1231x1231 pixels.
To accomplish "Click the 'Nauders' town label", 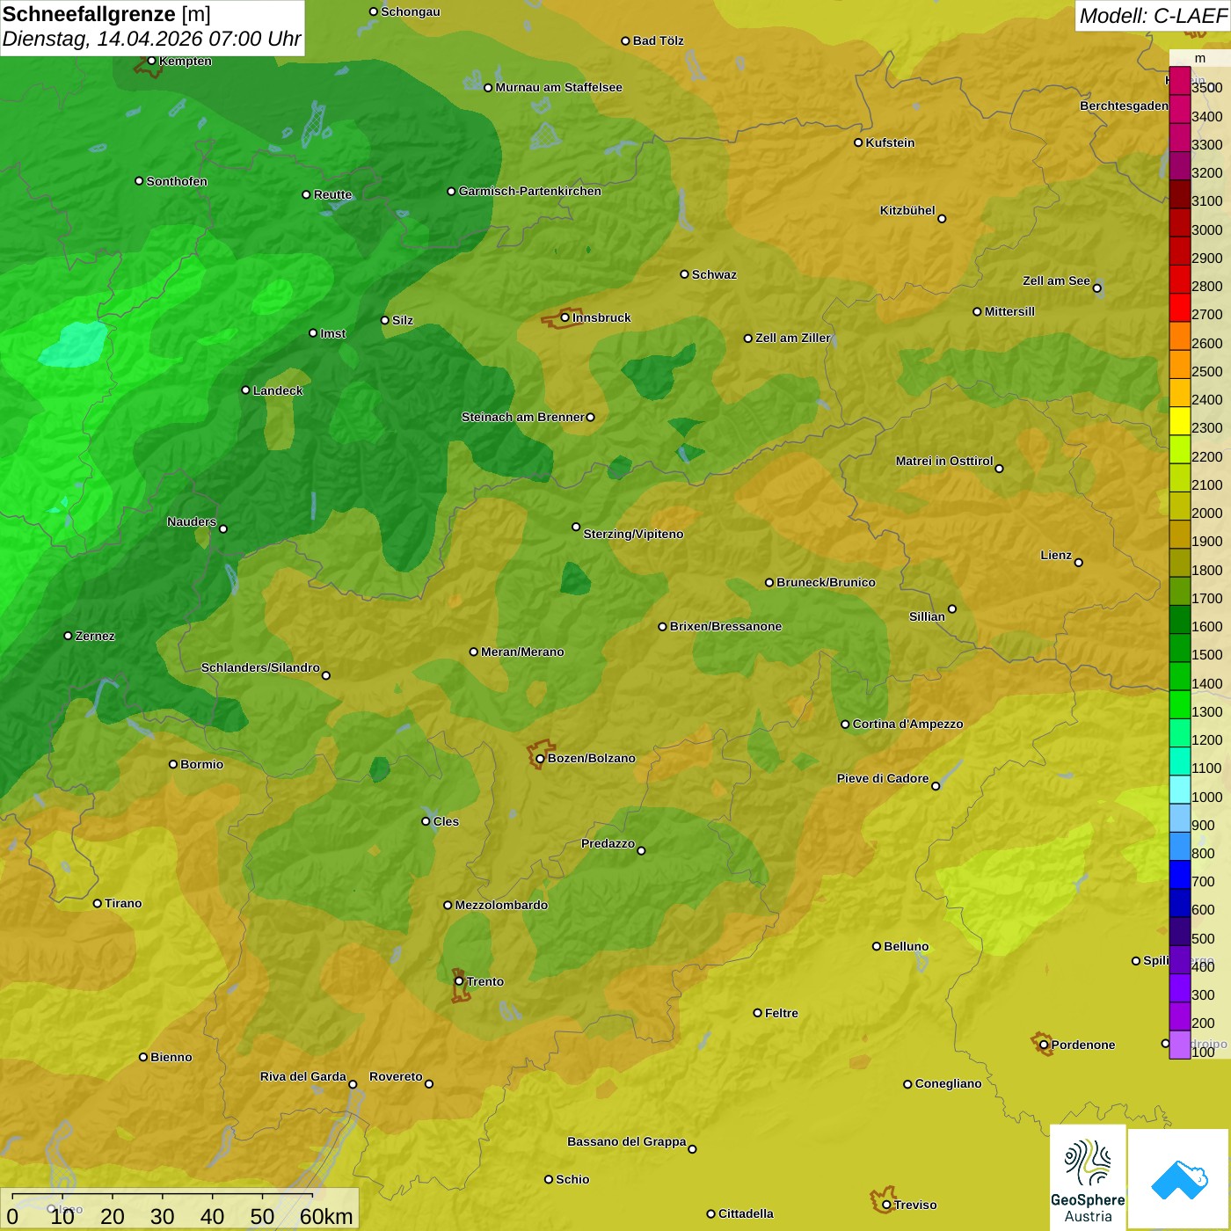I will 192,521.
